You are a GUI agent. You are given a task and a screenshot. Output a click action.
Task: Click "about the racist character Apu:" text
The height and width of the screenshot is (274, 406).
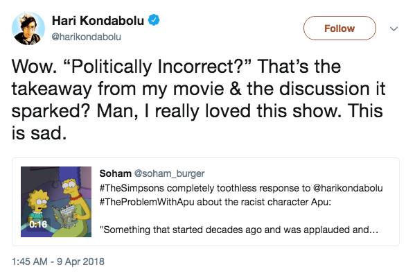click(264, 202)
